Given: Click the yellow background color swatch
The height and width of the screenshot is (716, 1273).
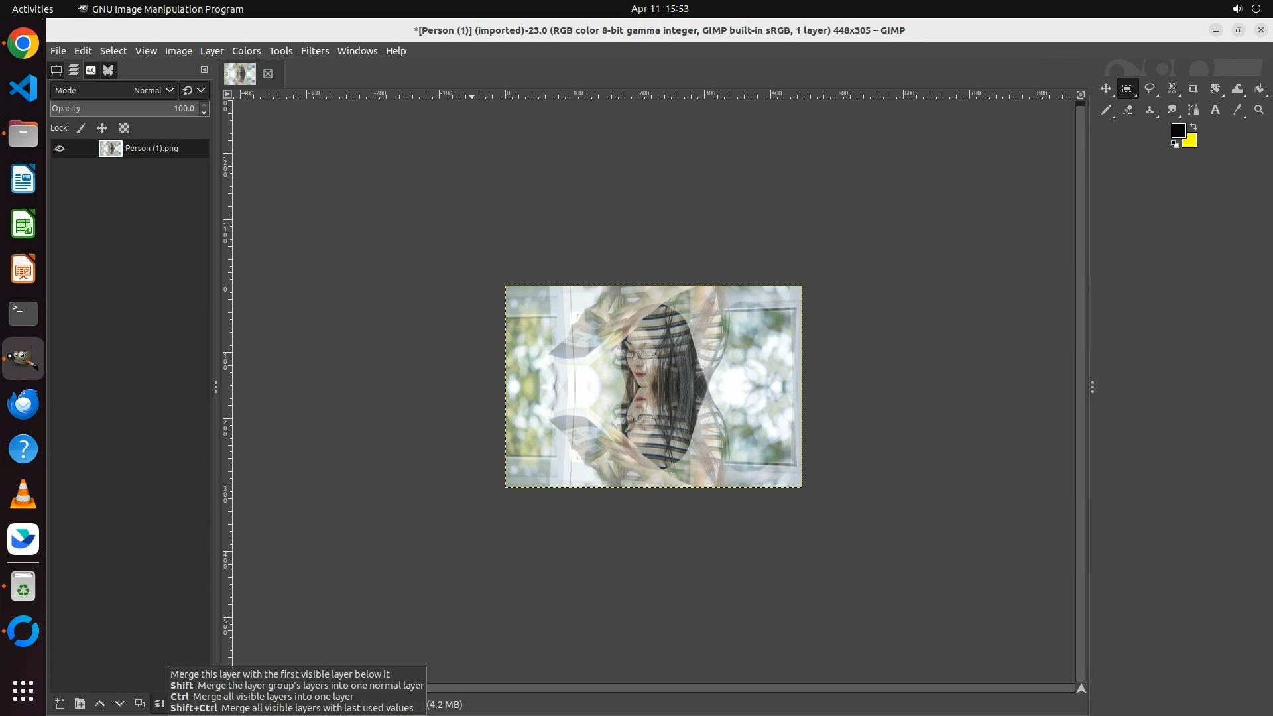Looking at the screenshot, I should click(1191, 141).
